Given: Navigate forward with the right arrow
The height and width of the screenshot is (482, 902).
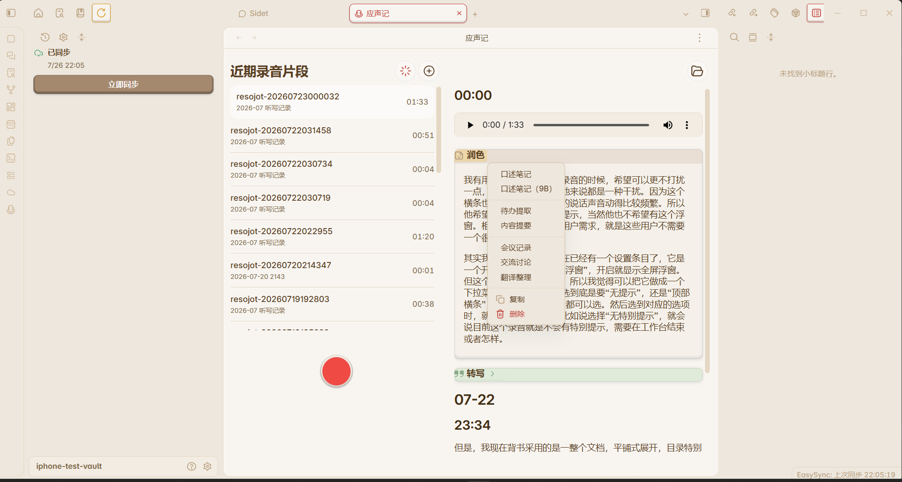Looking at the screenshot, I should [254, 38].
